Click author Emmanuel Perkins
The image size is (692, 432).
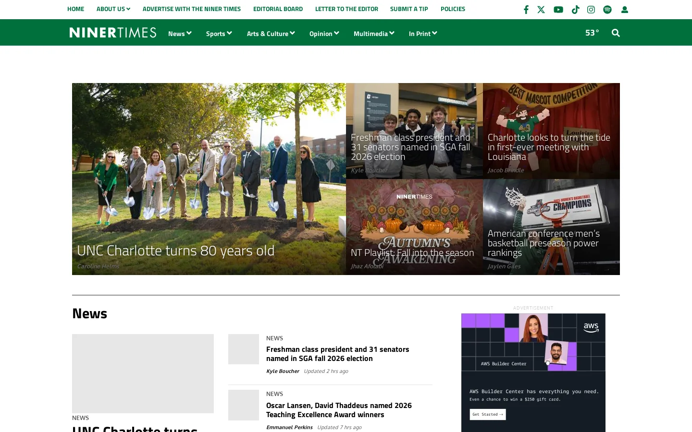tap(289, 427)
